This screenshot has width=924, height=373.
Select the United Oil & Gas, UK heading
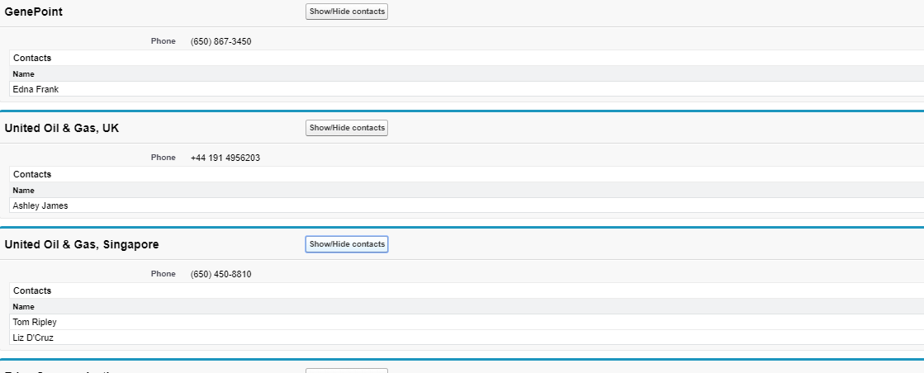click(x=62, y=128)
